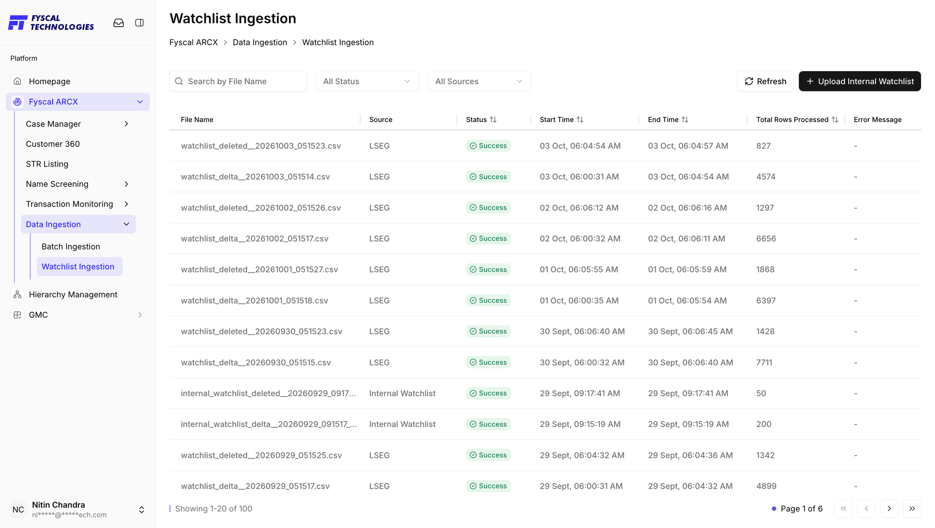Click watchlist_deleted__20261003_051523.csv file name

click(x=261, y=146)
